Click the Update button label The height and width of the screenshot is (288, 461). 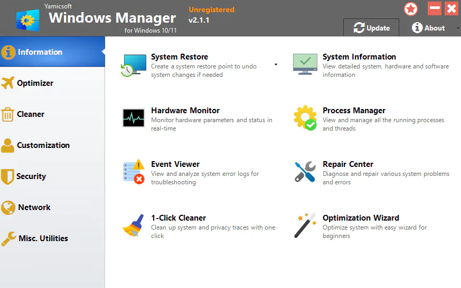(378, 28)
